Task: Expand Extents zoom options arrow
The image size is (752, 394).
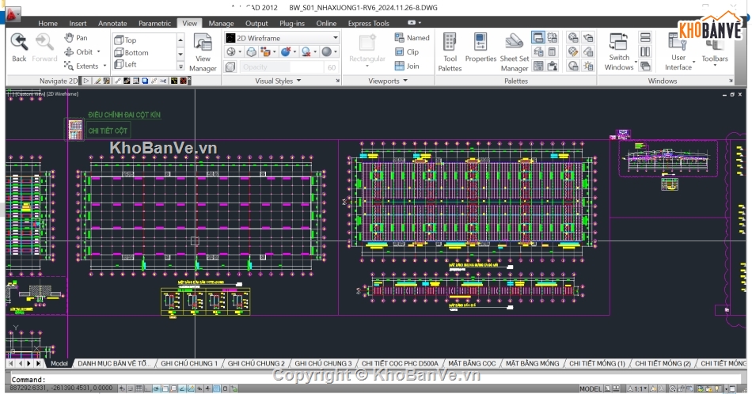Action: pyautogui.click(x=104, y=66)
